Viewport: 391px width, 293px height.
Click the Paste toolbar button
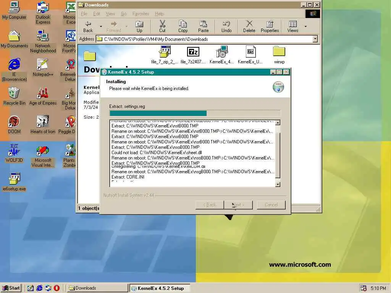[203, 27]
